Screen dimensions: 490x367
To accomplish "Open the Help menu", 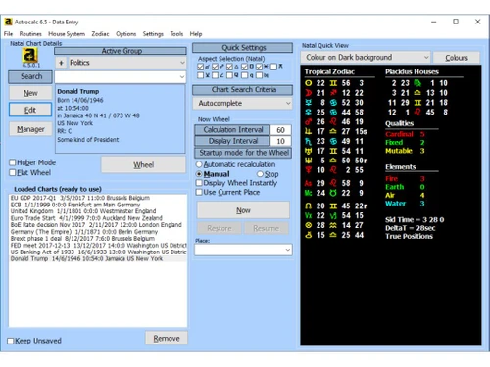I will pyautogui.click(x=196, y=34).
